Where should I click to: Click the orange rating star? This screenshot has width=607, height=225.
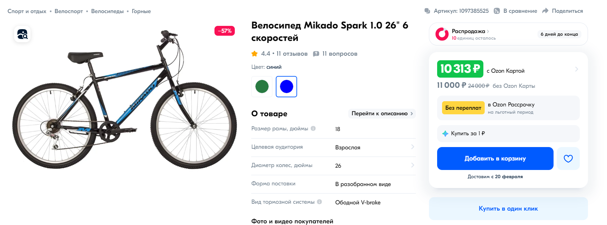coord(254,53)
